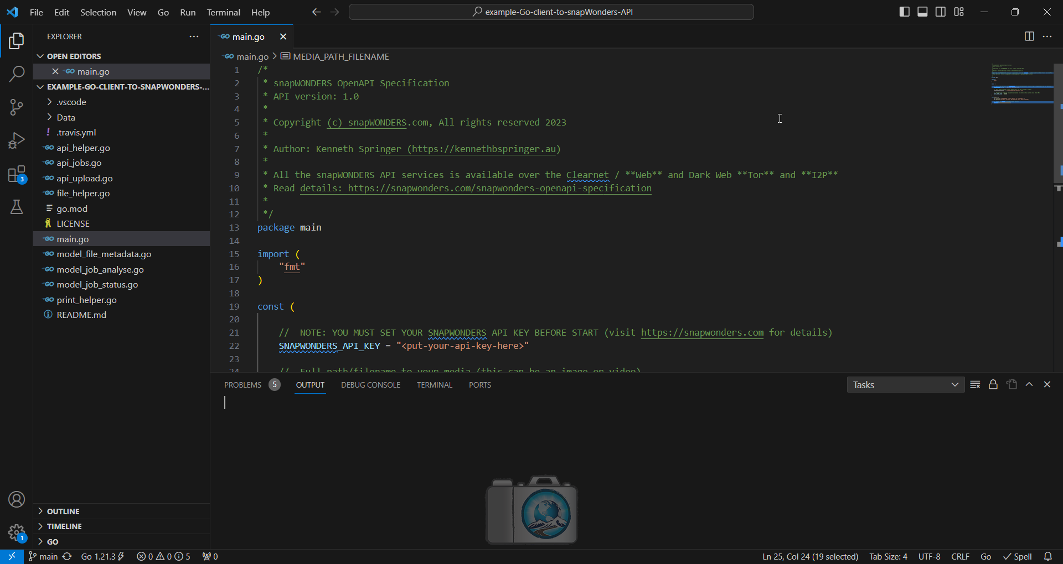Expand the Outline section
This screenshot has height=564, width=1063.
coord(64,511)
